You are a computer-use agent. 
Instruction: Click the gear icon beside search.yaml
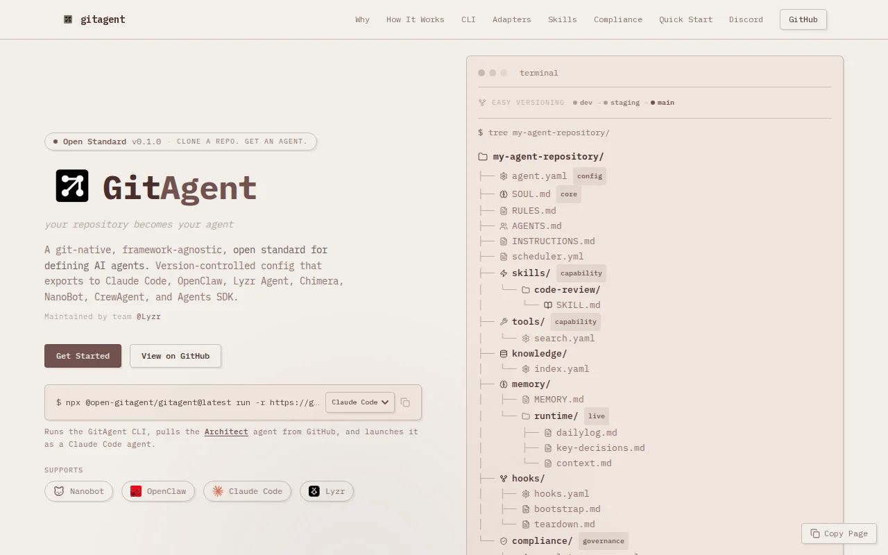point(526,339)
